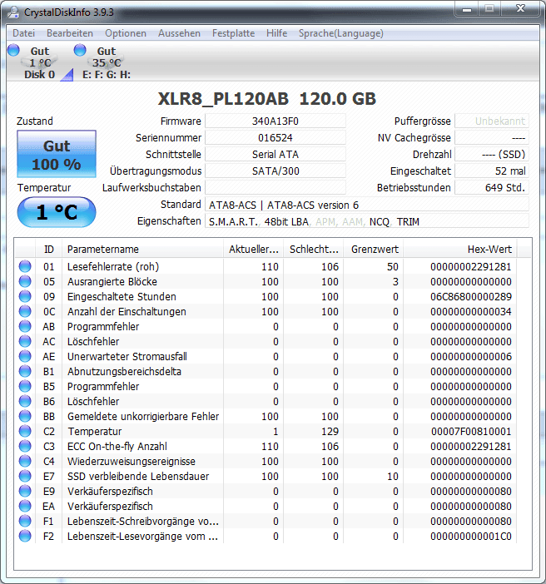The image size is (546, 584).
Task: Click the drive title XLR8_PL120AB 120.0 GB
Action: [267, 99]
